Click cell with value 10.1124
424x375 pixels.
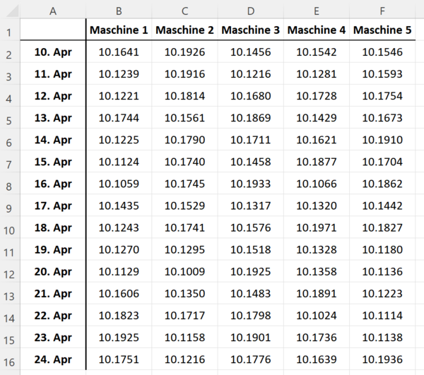coord(119,162)
